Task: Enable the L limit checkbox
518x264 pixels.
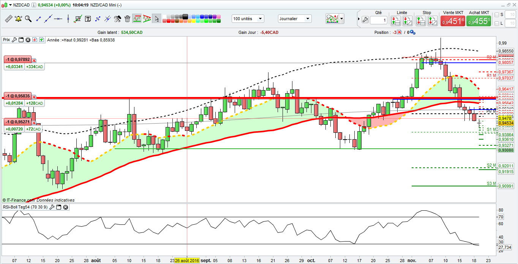Action: click(497, 24)
